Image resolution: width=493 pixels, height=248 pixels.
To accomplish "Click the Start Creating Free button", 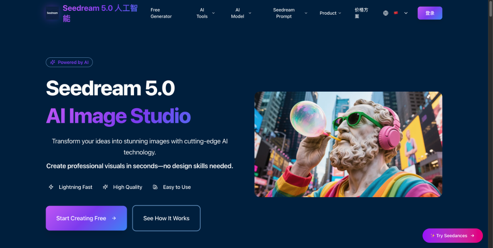I will coord(86,218).
